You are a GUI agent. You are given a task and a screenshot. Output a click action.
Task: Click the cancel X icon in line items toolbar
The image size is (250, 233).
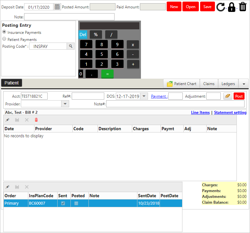pyautogui.click(x=27, y=120)
